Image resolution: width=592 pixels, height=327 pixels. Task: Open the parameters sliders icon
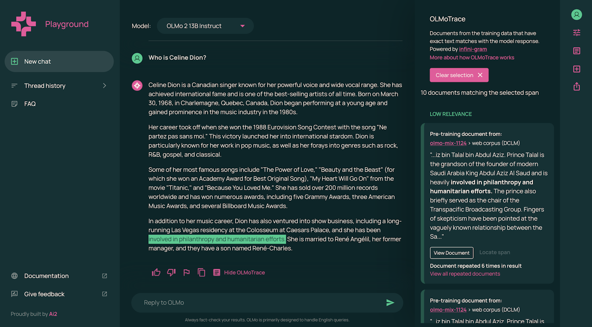577,33
